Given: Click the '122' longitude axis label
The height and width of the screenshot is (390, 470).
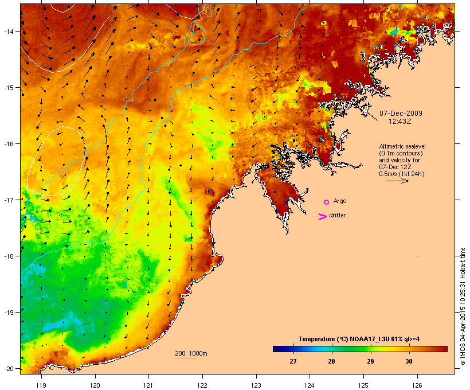Looking at the screenshot, I should pos(202,385).
